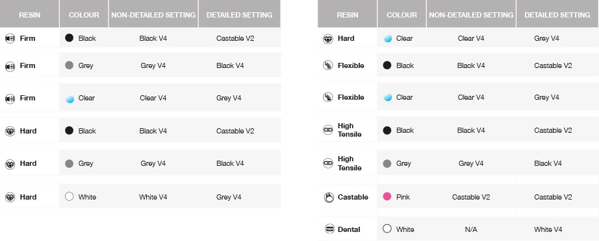
Task: Select the grey swatch for High Tensile resin
Action: 387,163
